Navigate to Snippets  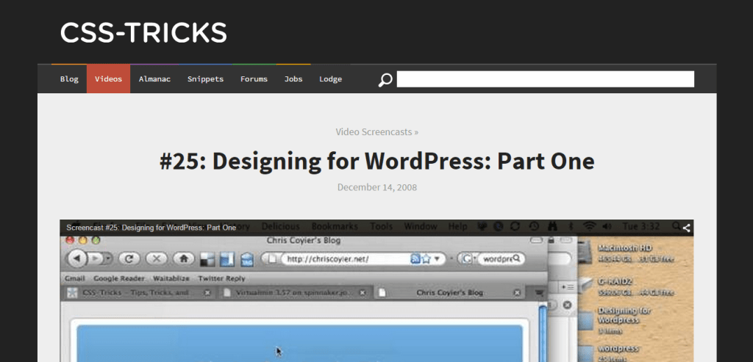tap(206, 79)
